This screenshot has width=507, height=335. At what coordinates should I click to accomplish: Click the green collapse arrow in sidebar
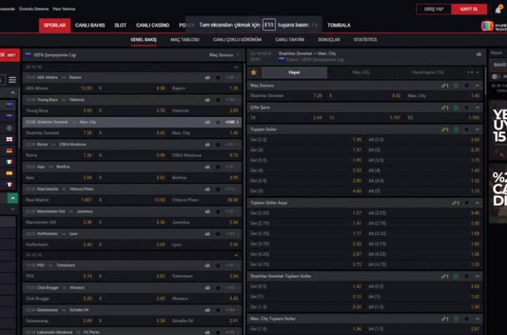tap(13, 198)
